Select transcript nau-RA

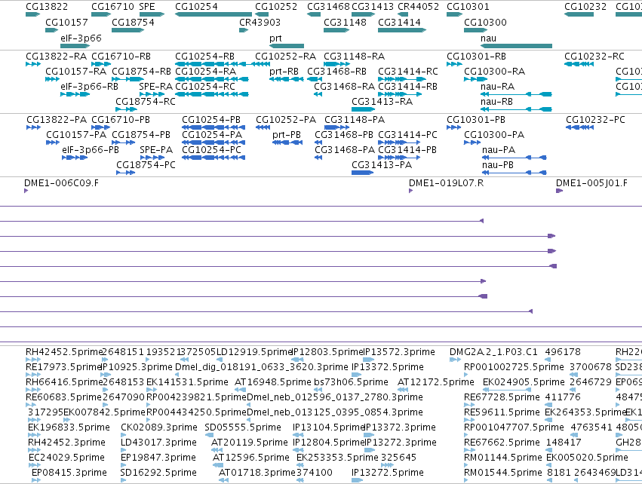[x=498, y=87]
